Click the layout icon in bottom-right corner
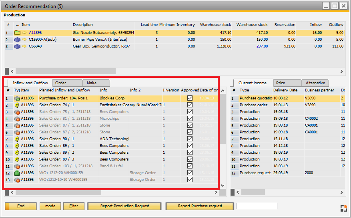The image size is (351, 218). click(x=343, y=208)
